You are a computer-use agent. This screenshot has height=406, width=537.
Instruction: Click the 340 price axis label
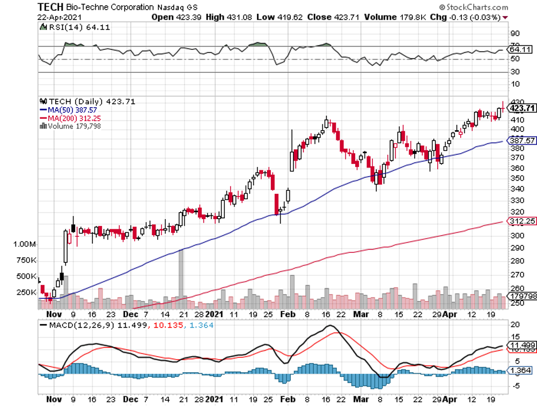[517, 189]
